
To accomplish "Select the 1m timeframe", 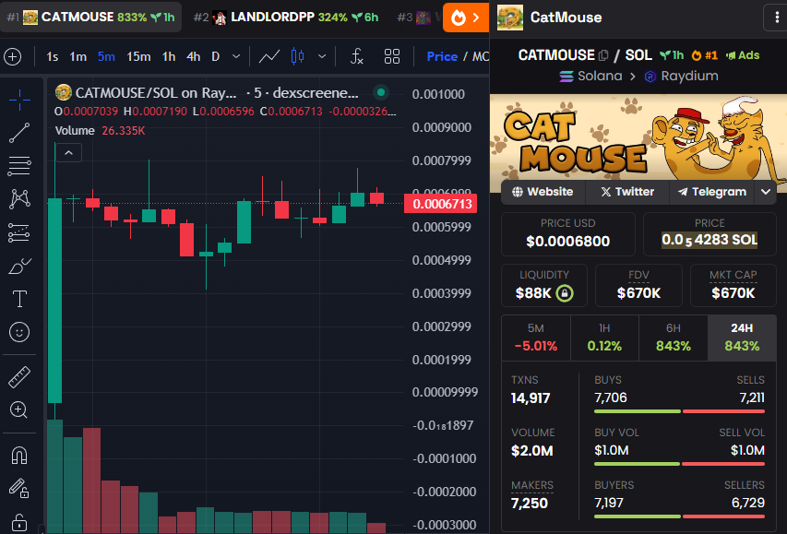I will point(78,56).
